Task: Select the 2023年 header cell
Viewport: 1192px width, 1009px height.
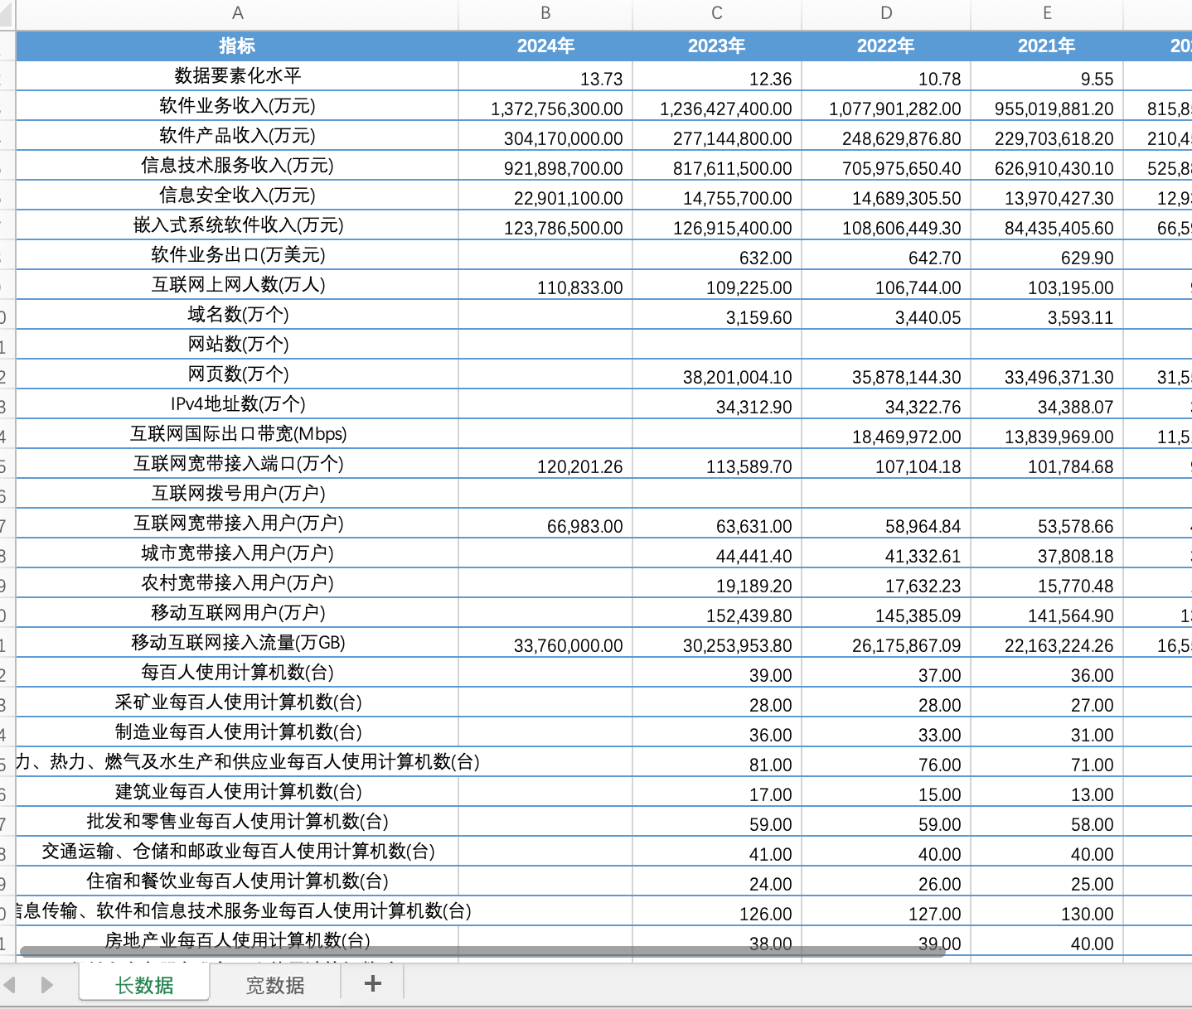Action: click(x=717, y=46)
